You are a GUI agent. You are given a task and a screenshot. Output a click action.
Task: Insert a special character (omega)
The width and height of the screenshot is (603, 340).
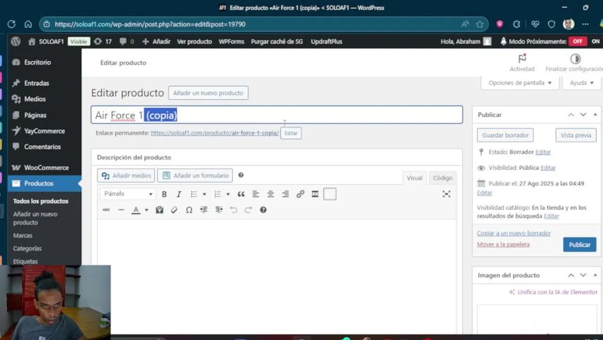(x=189, y=210)
